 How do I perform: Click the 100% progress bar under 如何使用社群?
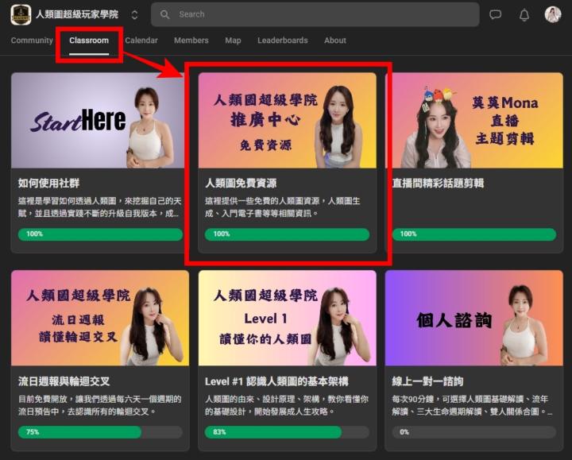pos(100,234)
